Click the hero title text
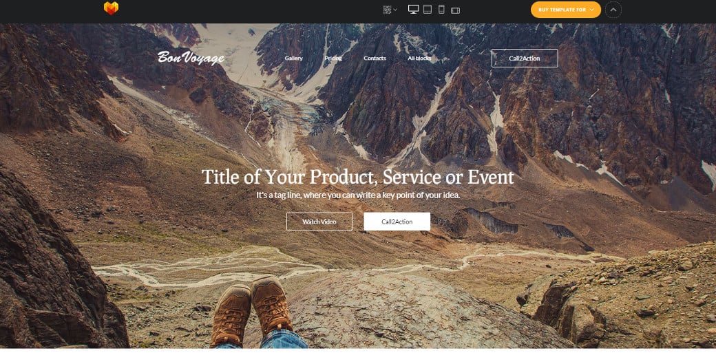 point(358,177)
